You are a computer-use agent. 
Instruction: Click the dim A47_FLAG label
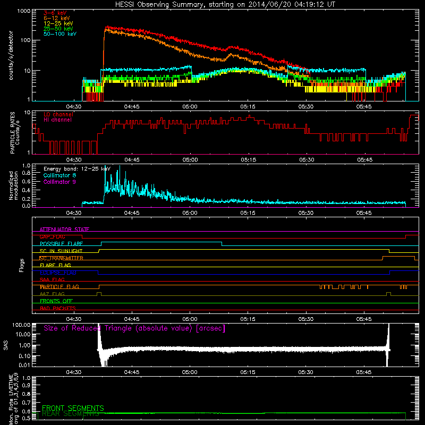pyautogui.click(x=52, y=294)
